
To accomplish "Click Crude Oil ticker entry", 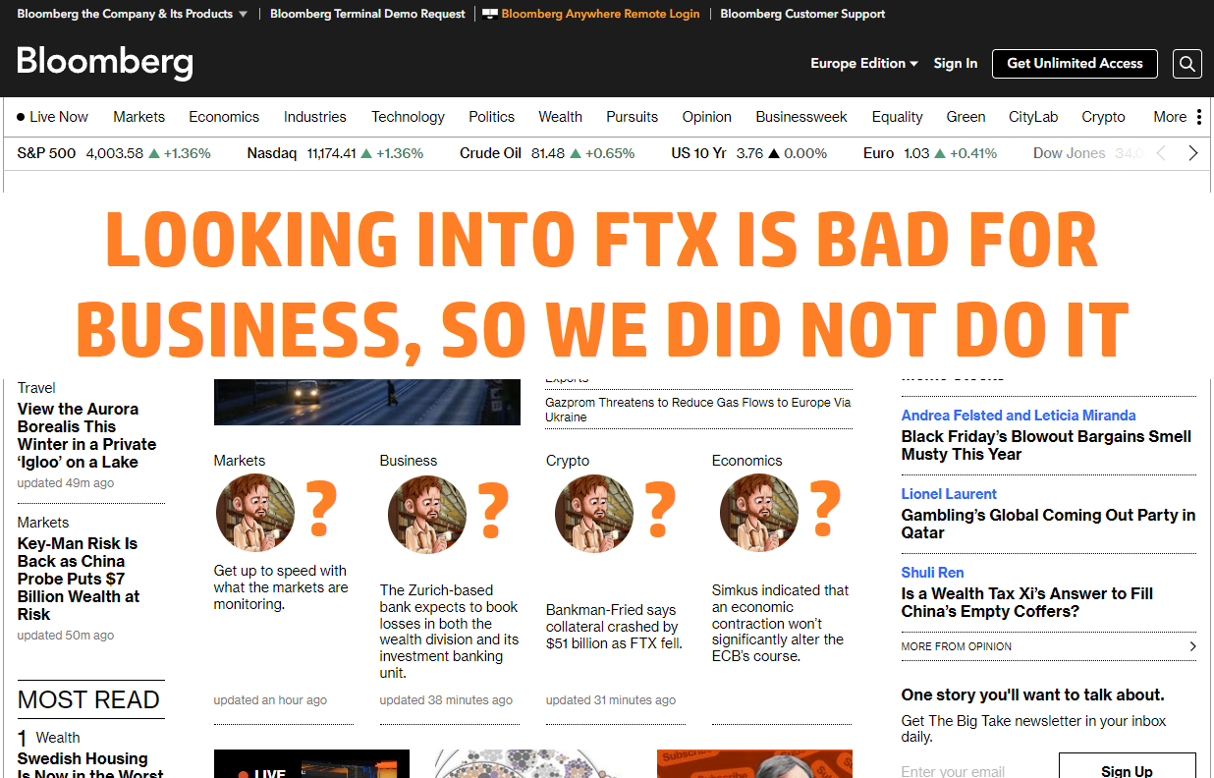I will [x=547, y=153].
